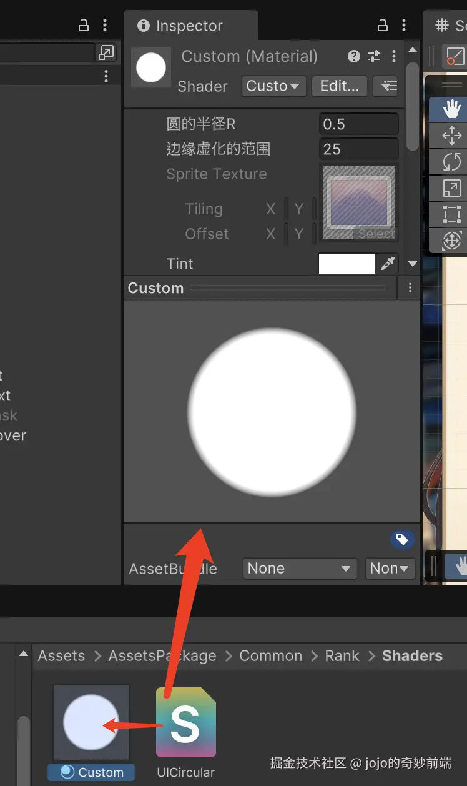Click the Edit... shader button
The image size is (467, 786).
[339, 86]
